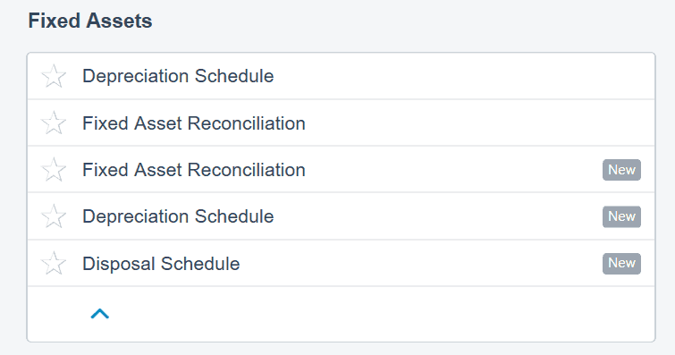The height and width of the screenshot is (355, 675).
Task: Click the New badge on Disposal Schedule
Action: [621, 263]
